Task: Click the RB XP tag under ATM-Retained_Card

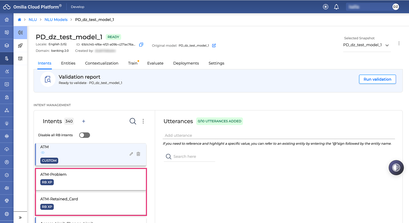Action: point(47,207)
